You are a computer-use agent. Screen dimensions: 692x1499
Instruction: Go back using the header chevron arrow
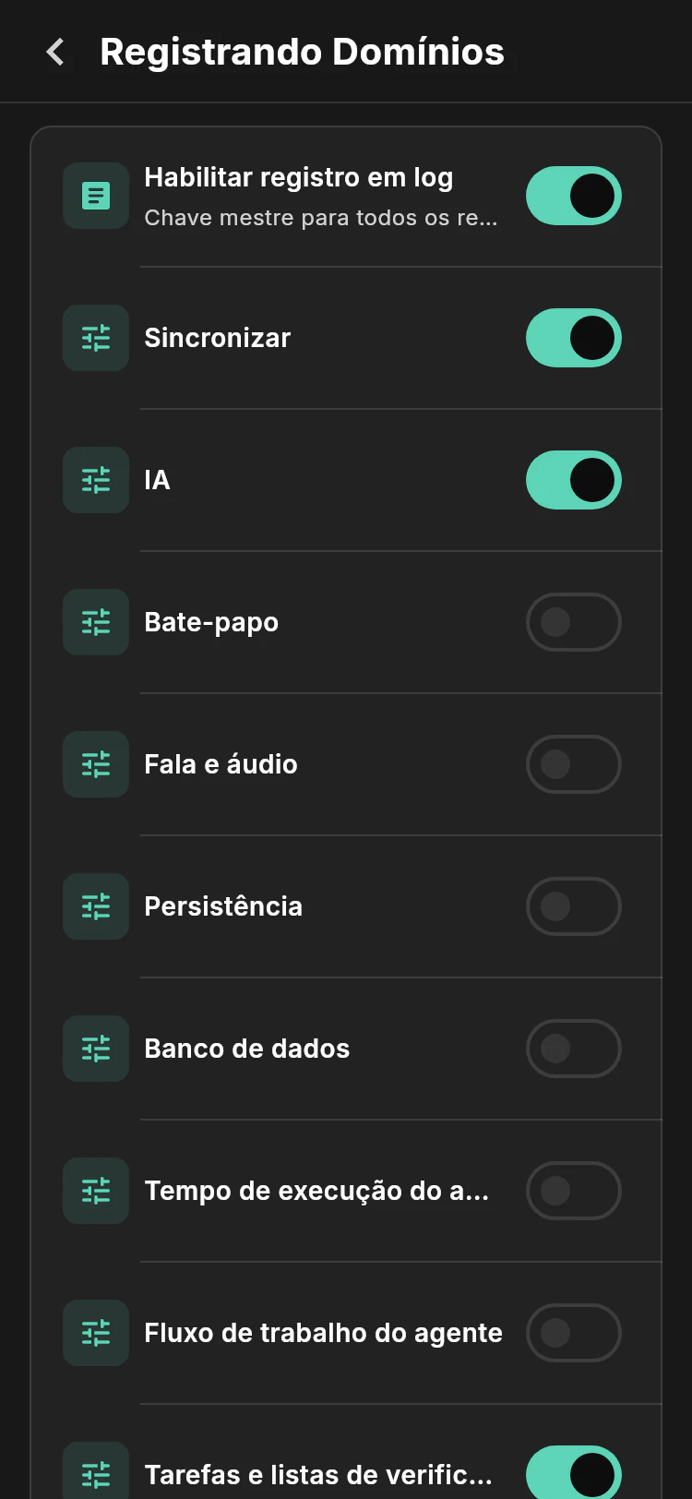tap(55, 52)
